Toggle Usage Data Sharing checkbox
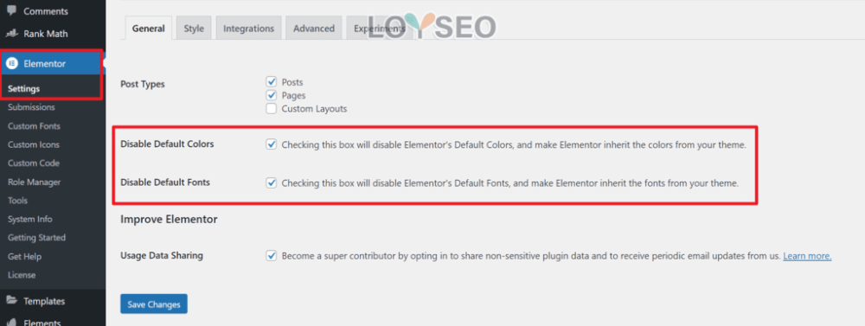Viewport: 865px width, 326px height. [271, 256]
